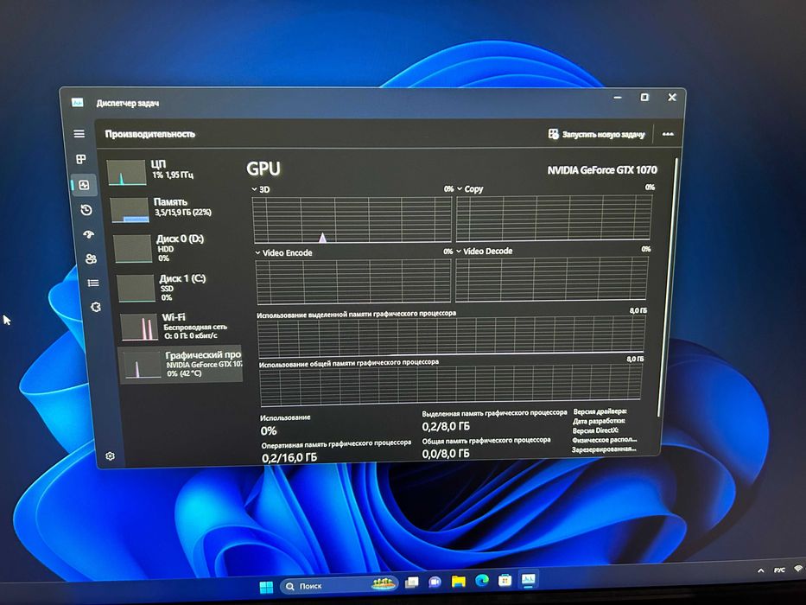
Task: Open the network Wi-Fi tray icon
Action: 799,569
